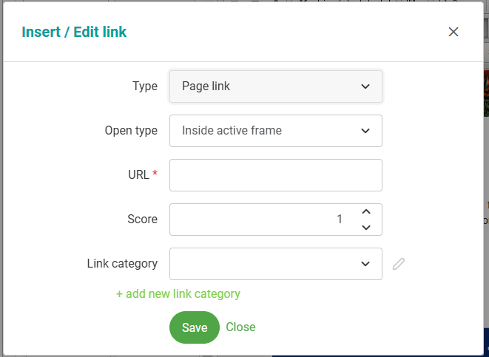Decrease the Score value with down arrow
Screen dimensions: 489x357
(365, 227)
